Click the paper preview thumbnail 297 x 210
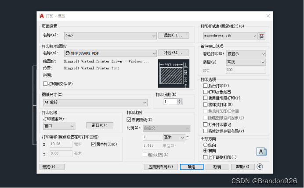The width and height of the screenshot is (304, 188). 174,73
